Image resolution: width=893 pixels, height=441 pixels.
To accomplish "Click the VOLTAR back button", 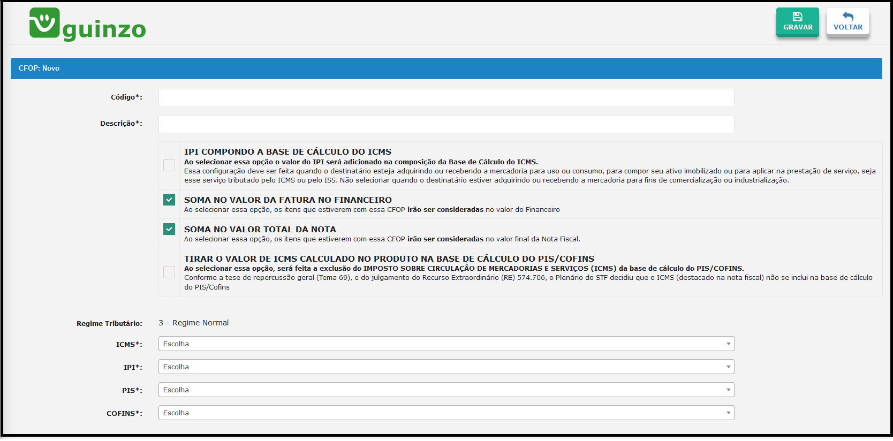I will click(x=847, y=22).
